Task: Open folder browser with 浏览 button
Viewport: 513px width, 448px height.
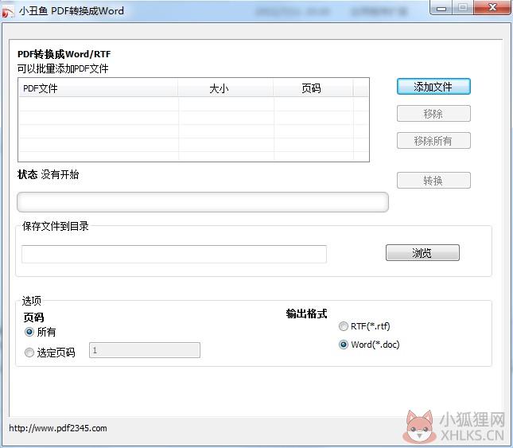Action: click(x=422, y=252)
